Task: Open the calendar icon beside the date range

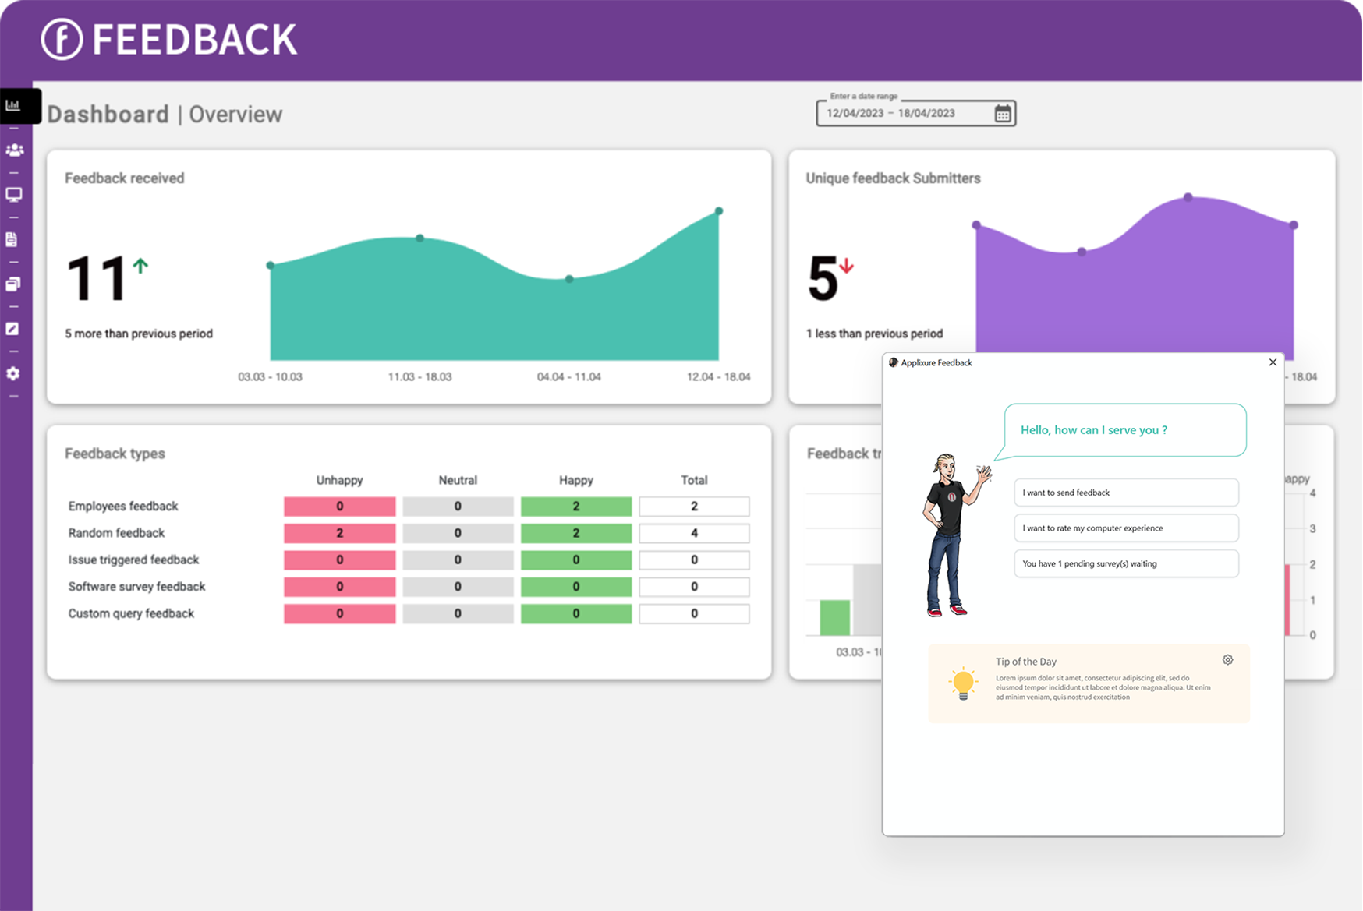Action: coord(1002,113)
